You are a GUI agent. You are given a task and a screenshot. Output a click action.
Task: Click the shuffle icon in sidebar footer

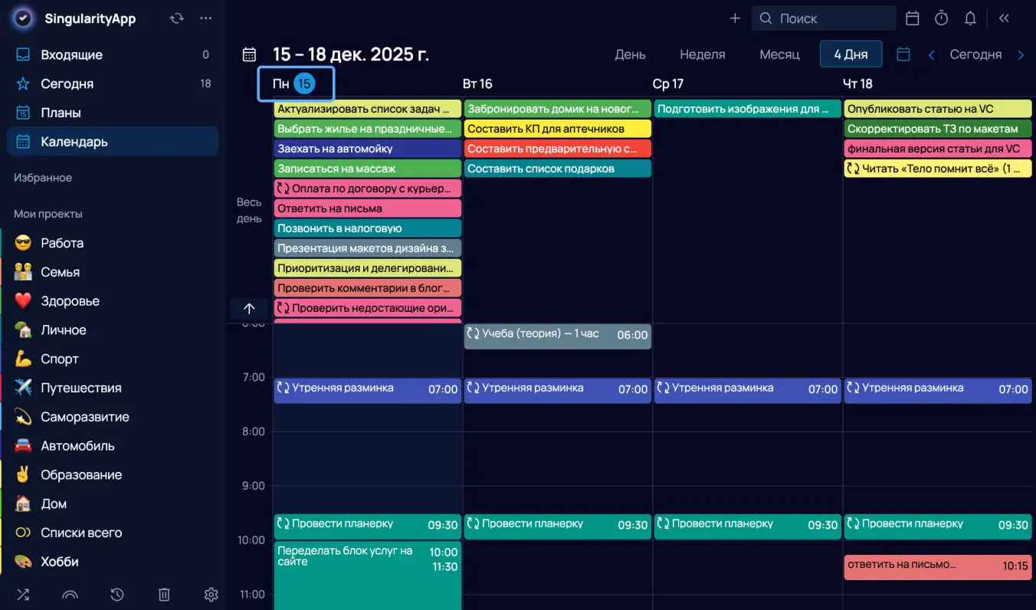click(23, 595)
